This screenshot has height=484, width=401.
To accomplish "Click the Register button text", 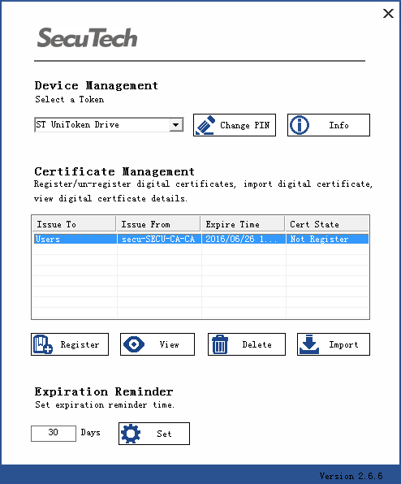I will [x=80, y=344].
